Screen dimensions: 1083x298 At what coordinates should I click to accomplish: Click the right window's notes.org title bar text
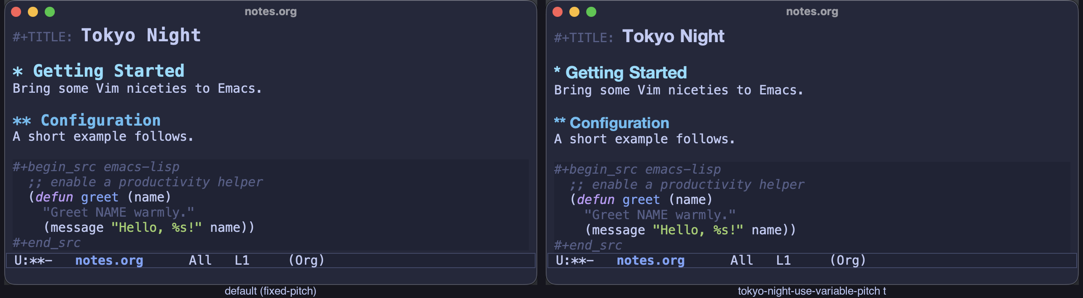812,12
